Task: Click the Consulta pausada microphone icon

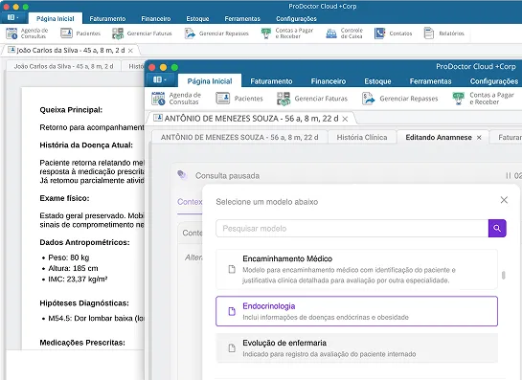Action: (182, 175)
